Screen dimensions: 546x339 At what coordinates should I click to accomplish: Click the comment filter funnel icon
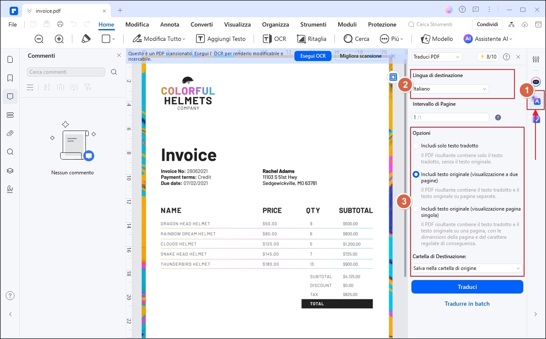[87, 87]
